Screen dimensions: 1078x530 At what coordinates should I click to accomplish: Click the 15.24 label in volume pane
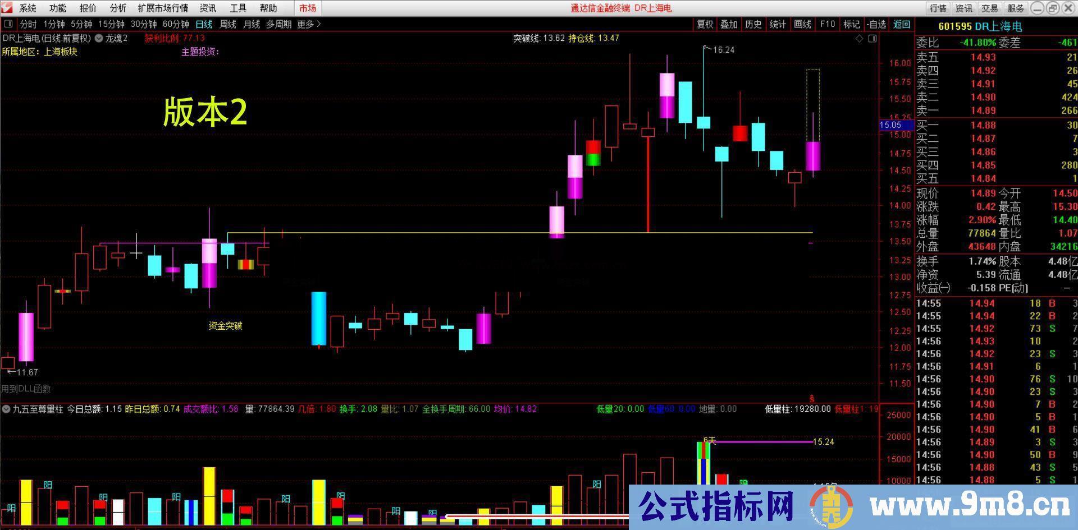pos(823,442)
